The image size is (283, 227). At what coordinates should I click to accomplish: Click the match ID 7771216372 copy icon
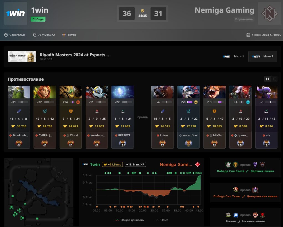[x=34, y=35]
